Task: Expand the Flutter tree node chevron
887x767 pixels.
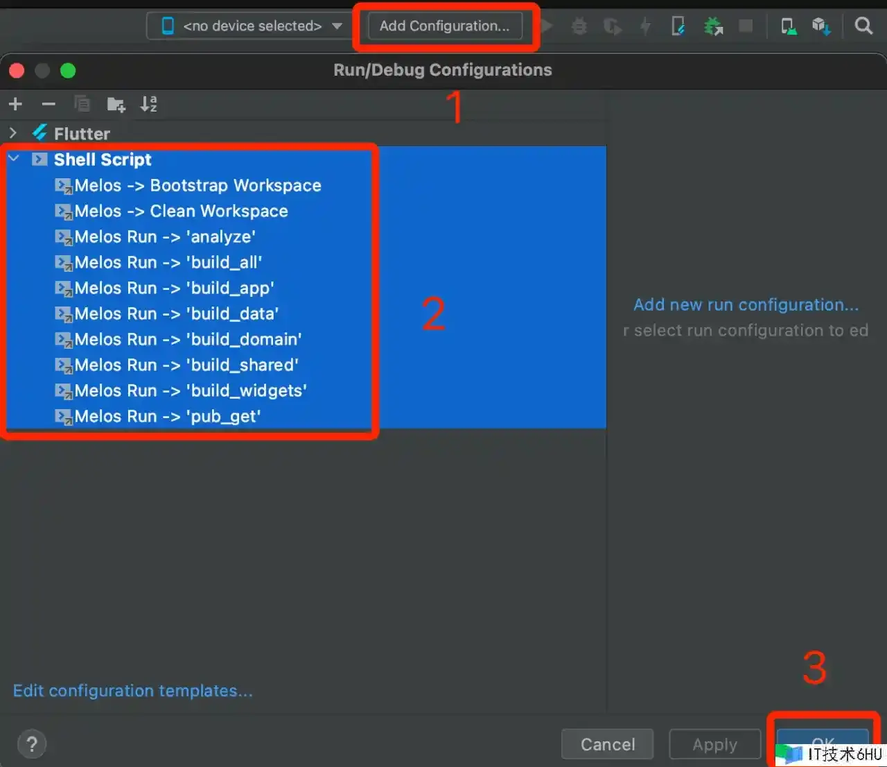Action: pyautogui.click(x=12, y=132)
